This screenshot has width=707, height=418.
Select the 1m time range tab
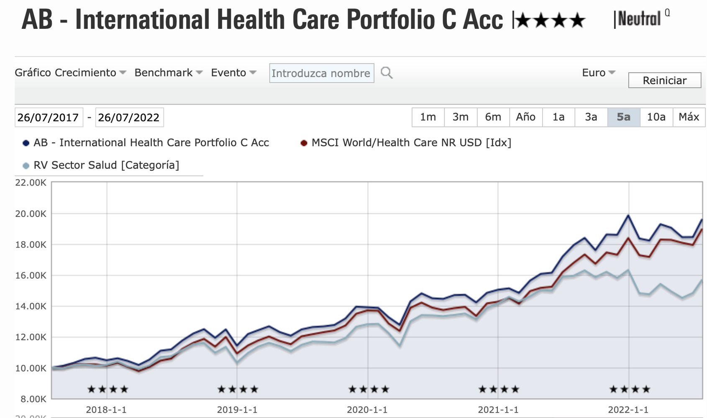428,117
